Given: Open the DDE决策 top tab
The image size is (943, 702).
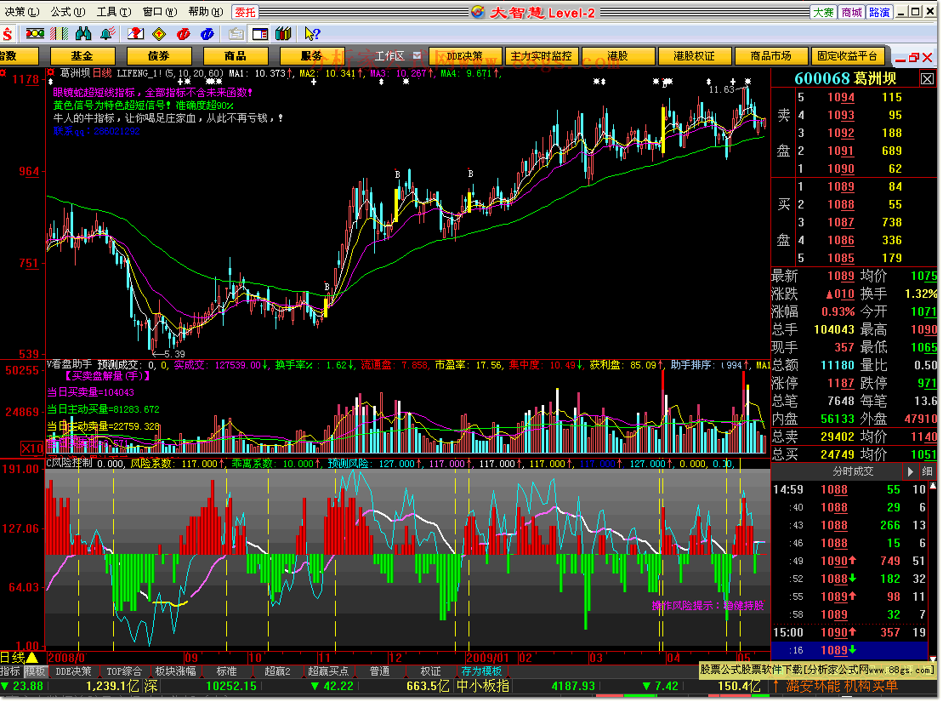Looking at the screenshot, I should 465,56.
